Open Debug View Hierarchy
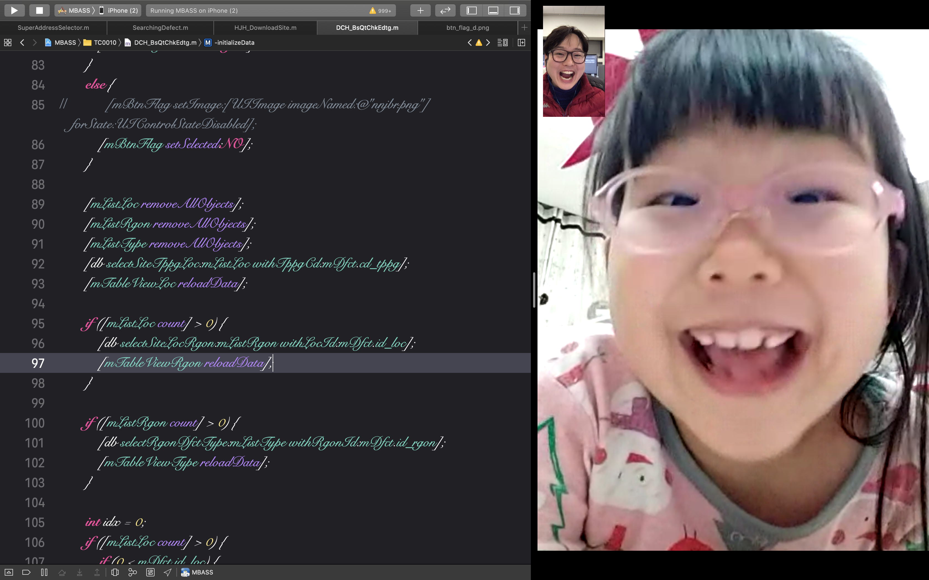The width and height of the screenshot is (929, 580). pyautogui.click(x=115, y=572)
